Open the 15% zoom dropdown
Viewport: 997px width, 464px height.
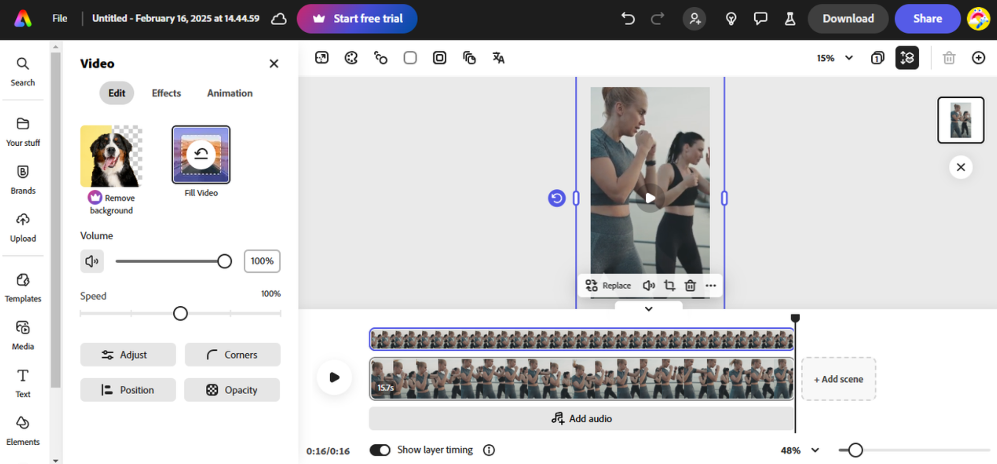[834, 58]
